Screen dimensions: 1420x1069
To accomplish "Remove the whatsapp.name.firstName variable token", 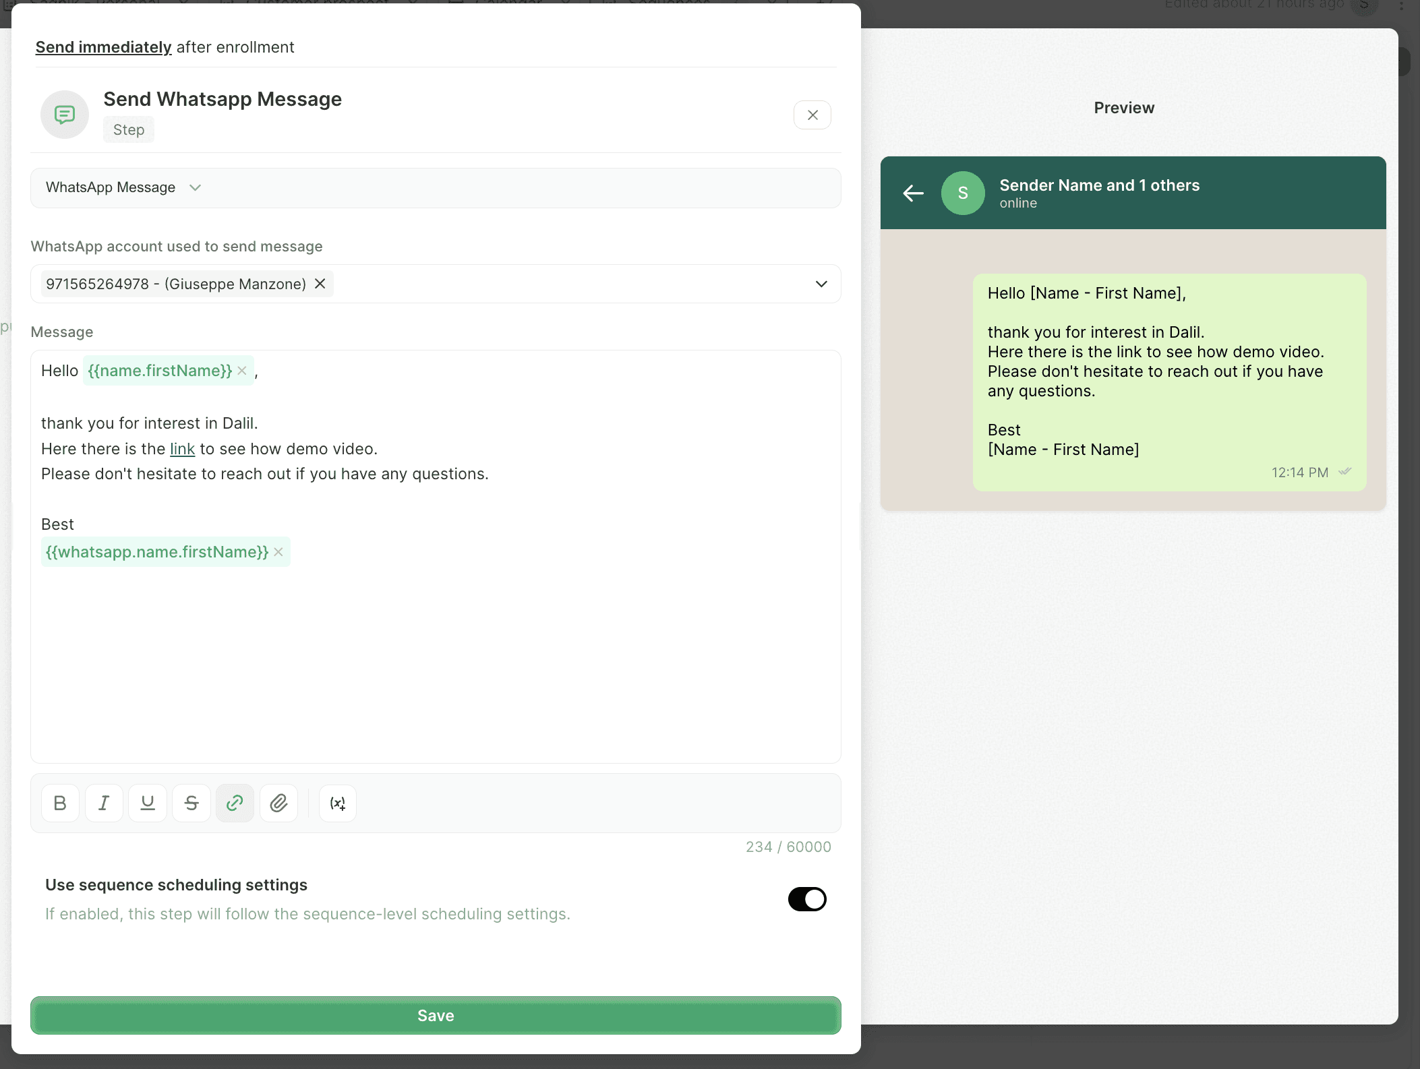I will point(278,551).
